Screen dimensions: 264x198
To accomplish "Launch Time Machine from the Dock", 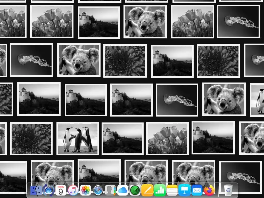I will point(48,190).
